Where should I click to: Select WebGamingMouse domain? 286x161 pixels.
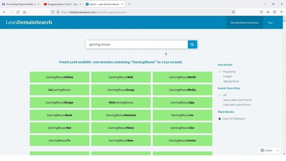coord(121,102)
